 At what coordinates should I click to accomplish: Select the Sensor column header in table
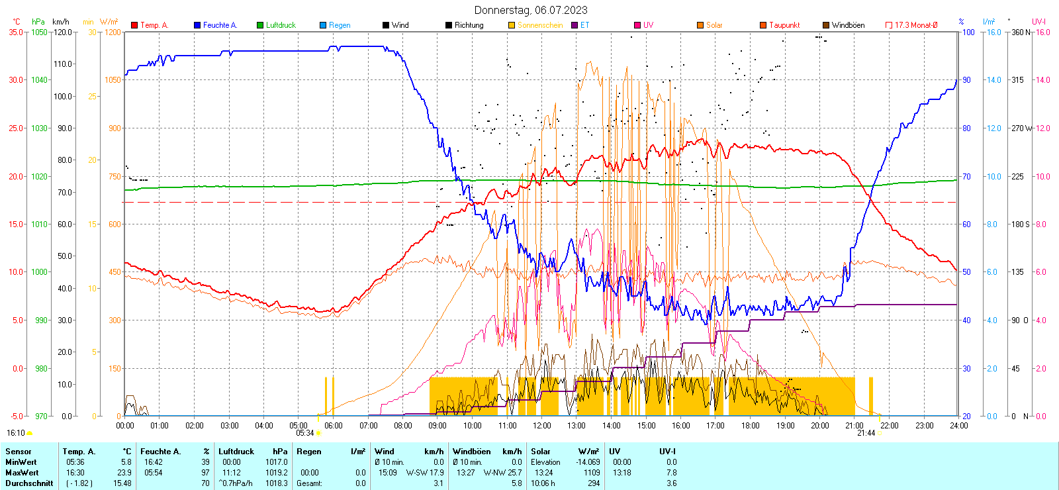[19, 452]
